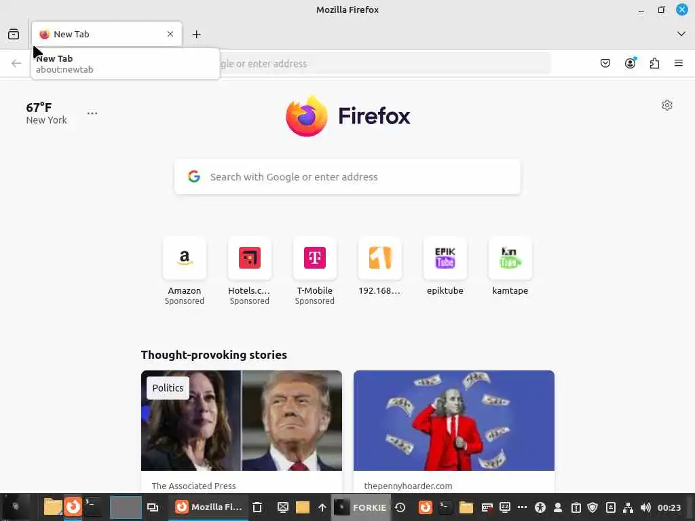Click the Firefox icon in system tray
695x521 pixels.
tap(425, 507)
